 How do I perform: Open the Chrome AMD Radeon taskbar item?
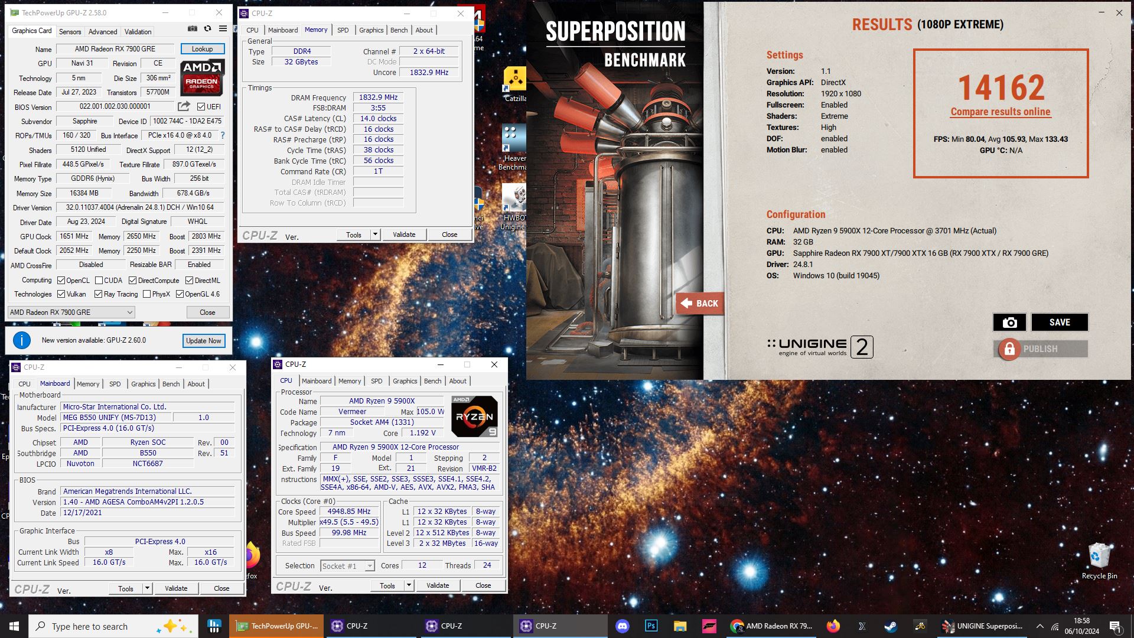tap(771, 626)
